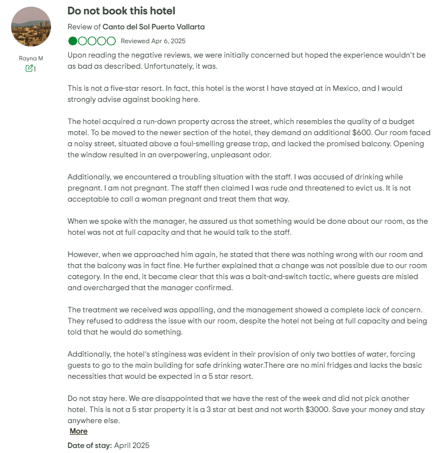
Task: Click the second empty rating bubble
Action: coord(83,41)
